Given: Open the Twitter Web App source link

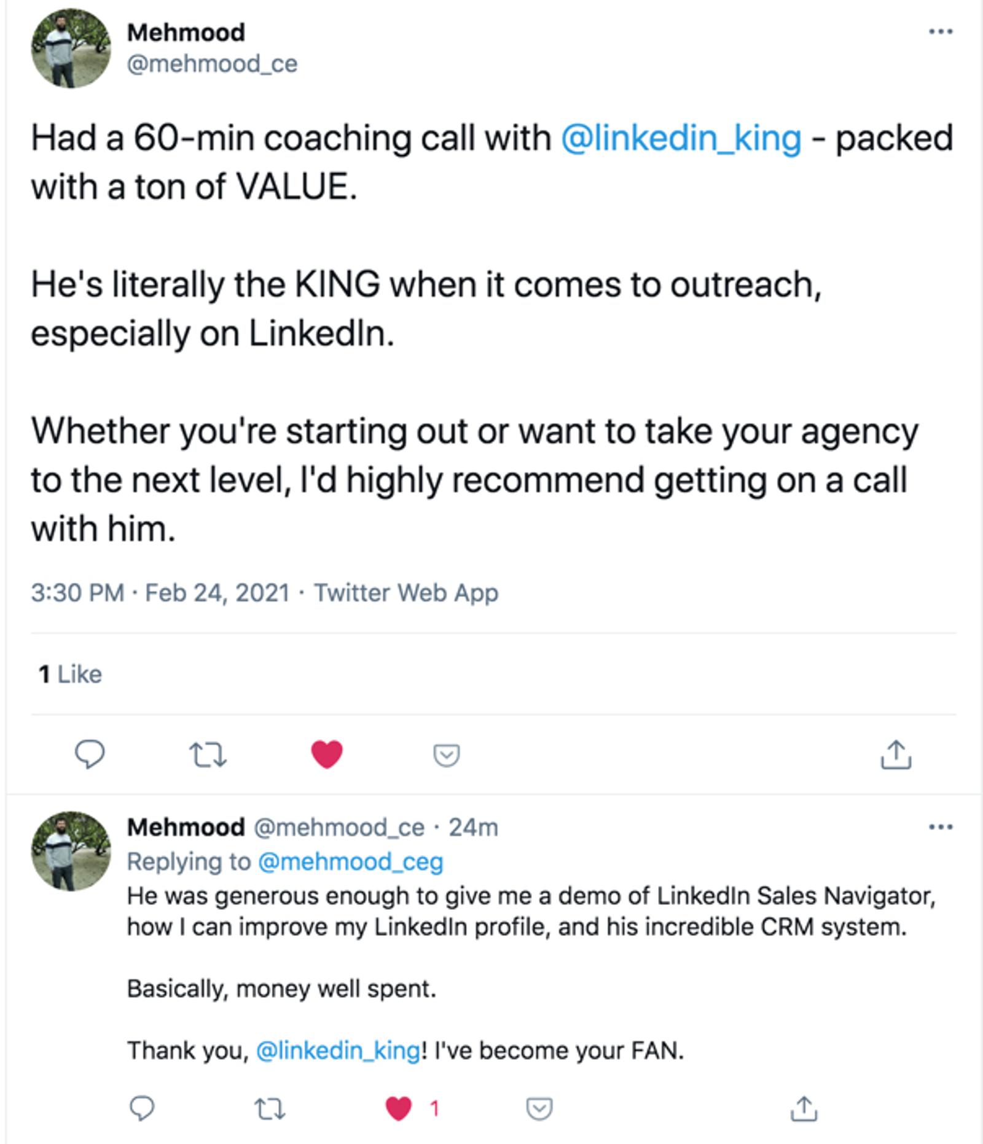Looking at the screenshot, I should click(x=406, y=593).
